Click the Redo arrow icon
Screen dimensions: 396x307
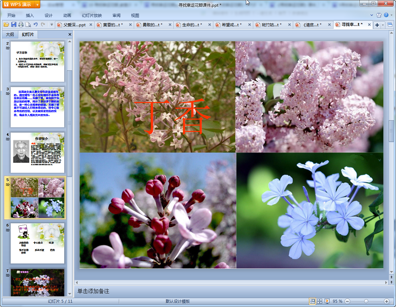43,25
